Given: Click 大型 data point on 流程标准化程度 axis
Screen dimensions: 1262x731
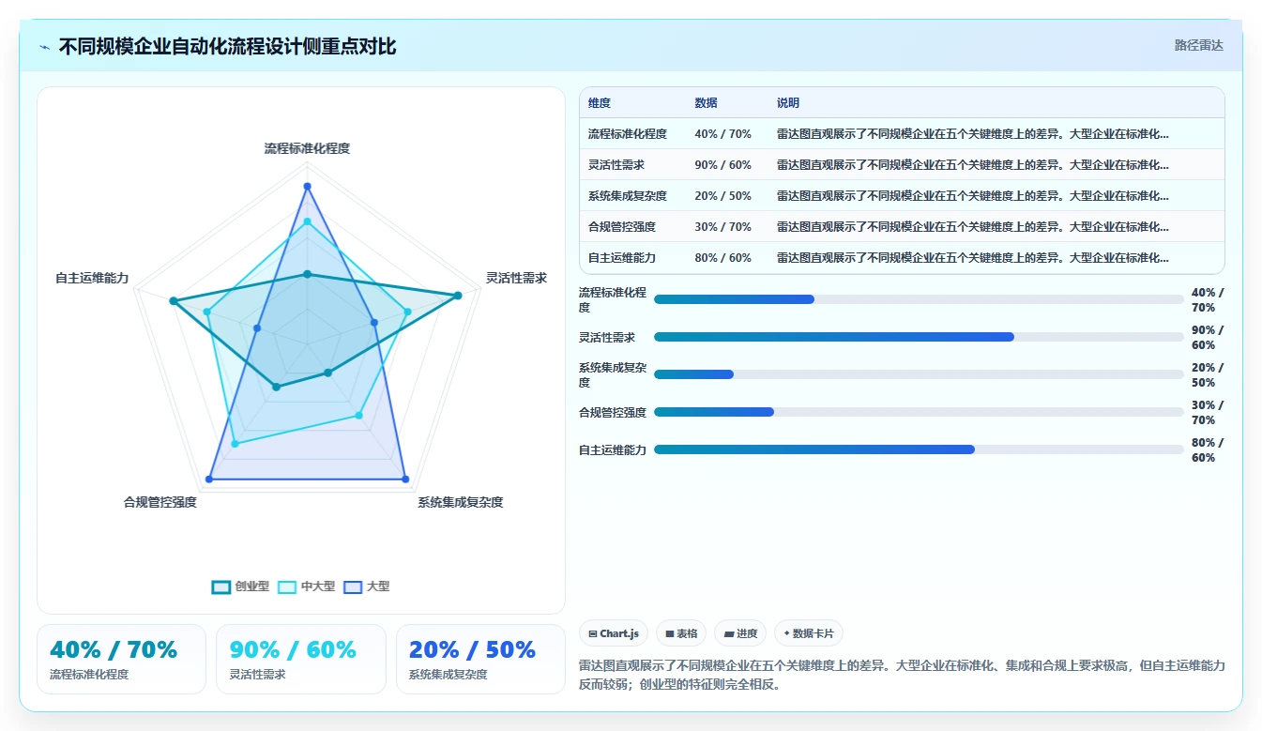Looking at the screenshot, I should click(307, 186).
